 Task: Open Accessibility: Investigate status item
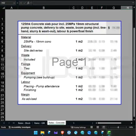(x=19, y=127)
